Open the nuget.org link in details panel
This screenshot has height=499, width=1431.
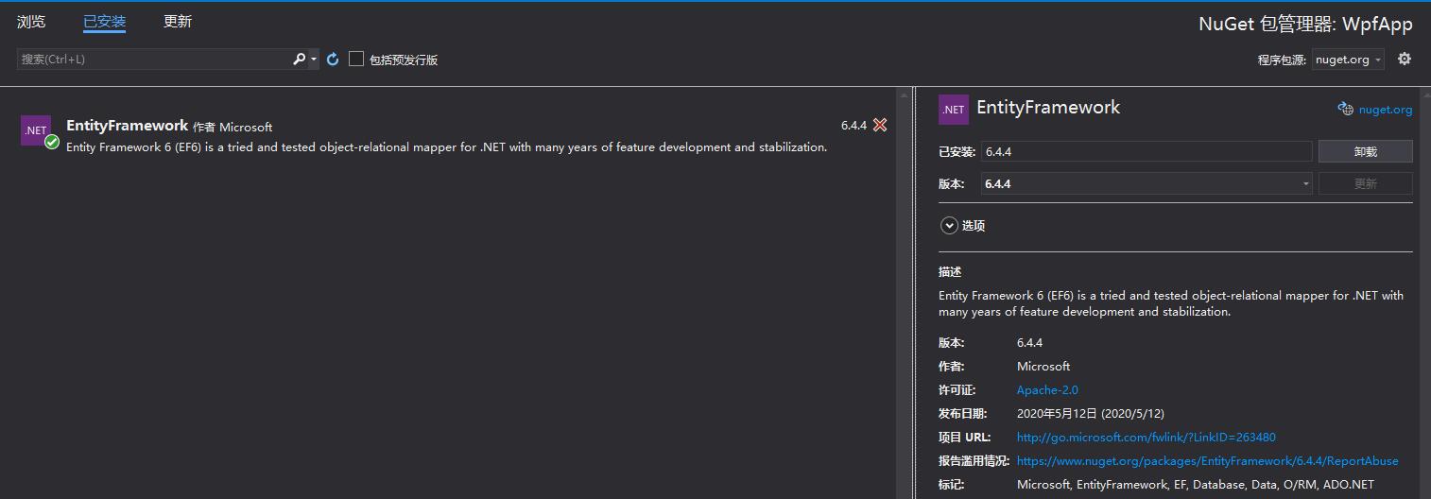1386,110
